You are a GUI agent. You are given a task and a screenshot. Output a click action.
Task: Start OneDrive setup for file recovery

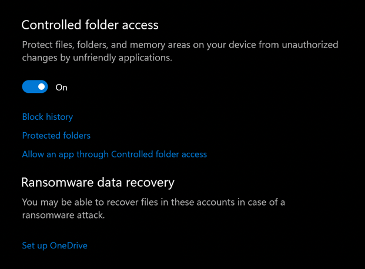click(55, 246)
